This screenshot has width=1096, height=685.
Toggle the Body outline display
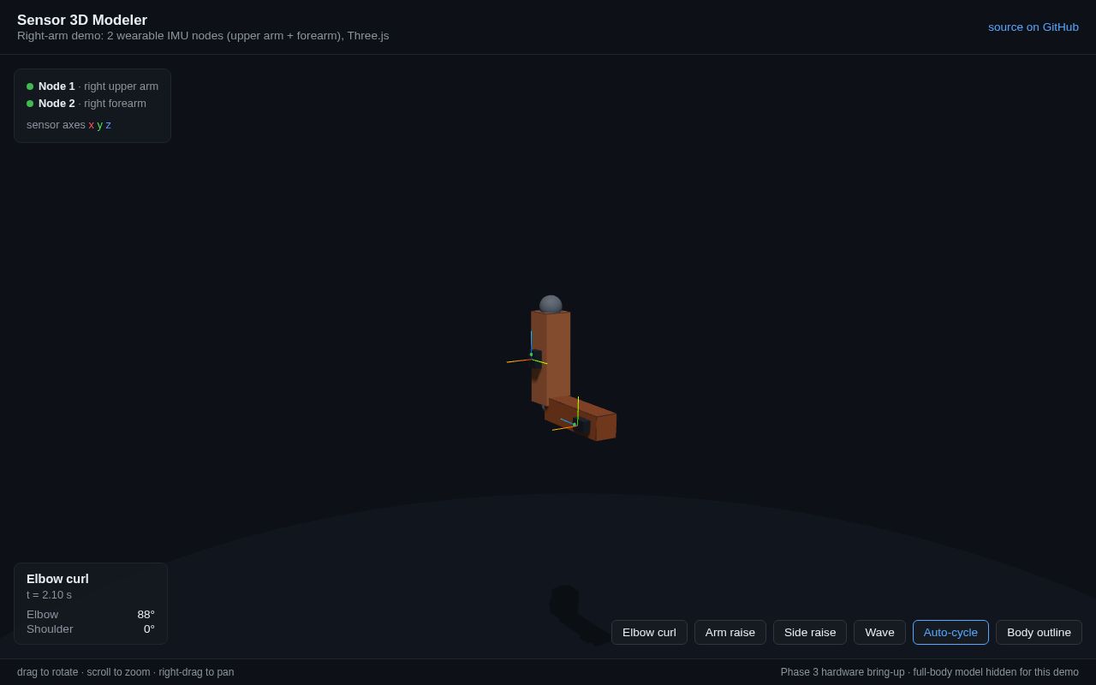pyautogui.click(x=1039, y=633)
